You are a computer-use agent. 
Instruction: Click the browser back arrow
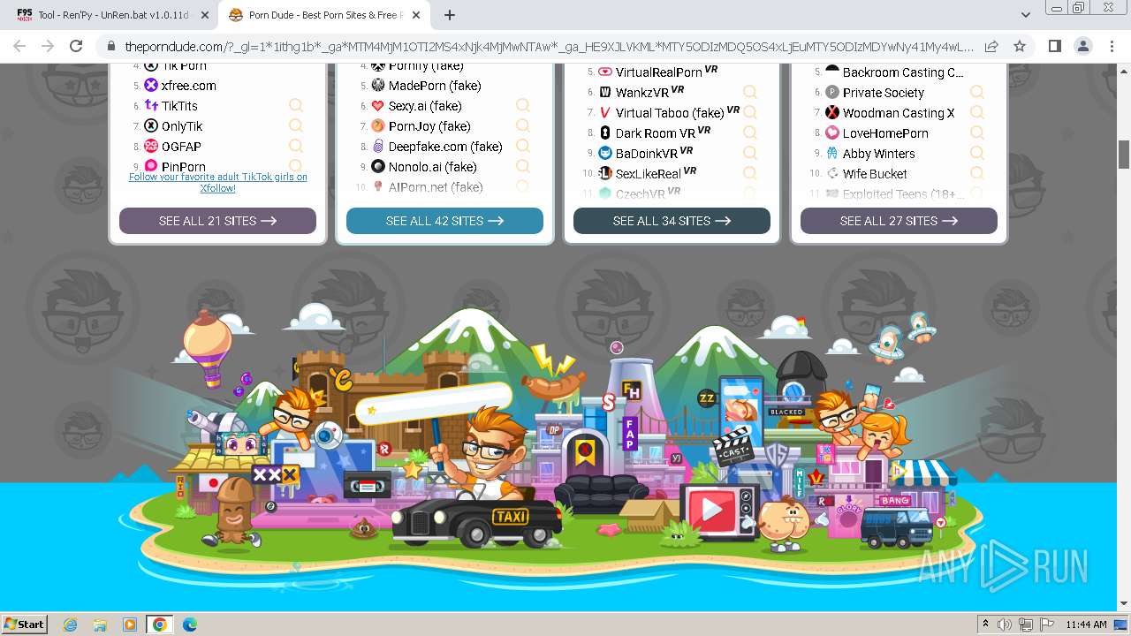[19, 46]
